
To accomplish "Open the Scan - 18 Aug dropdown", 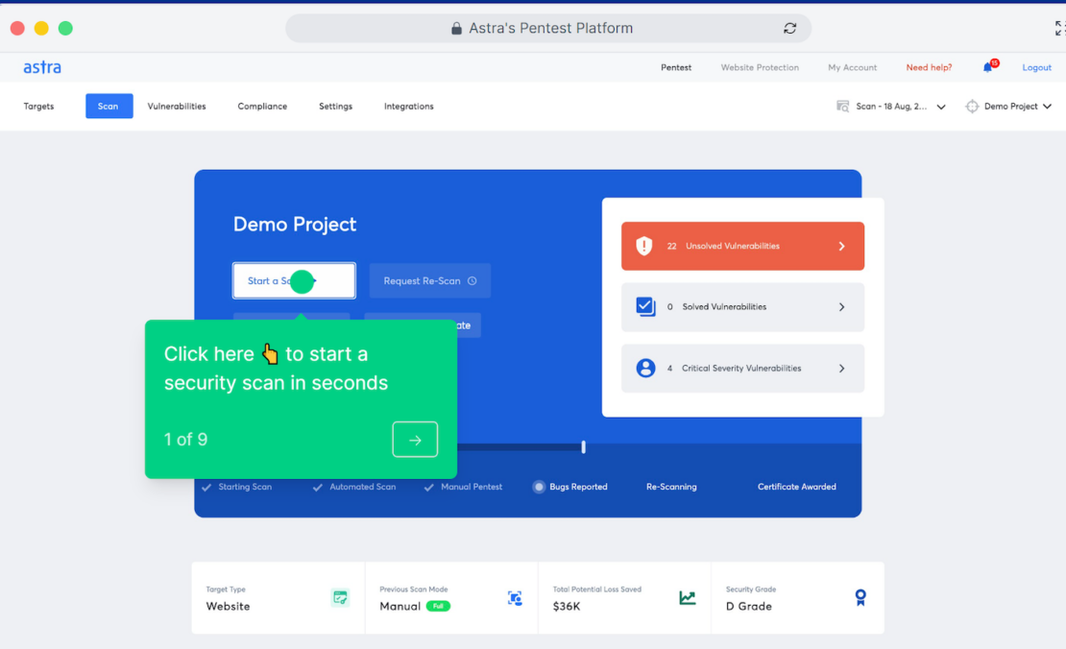I will coord(940,107).
